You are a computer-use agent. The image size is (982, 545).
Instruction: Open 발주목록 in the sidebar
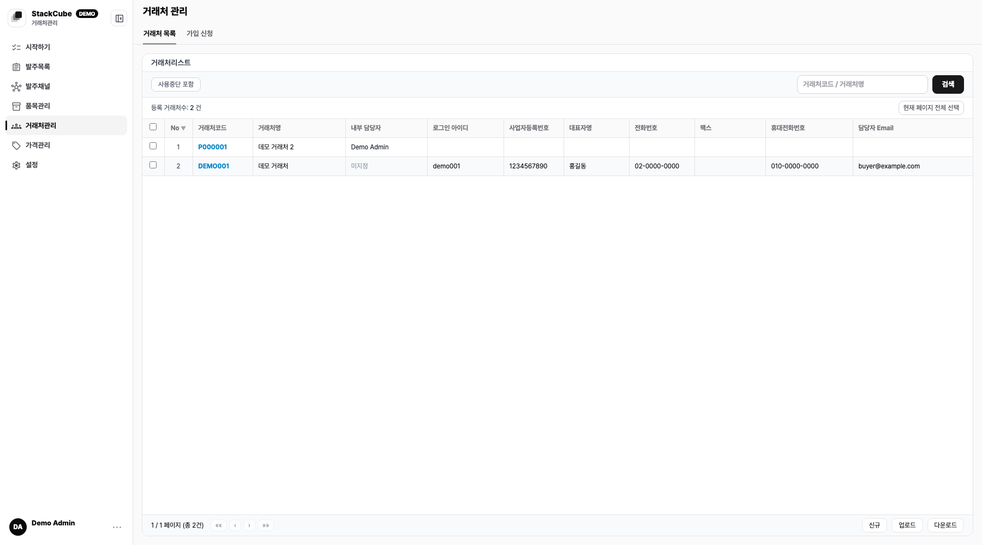66,67
